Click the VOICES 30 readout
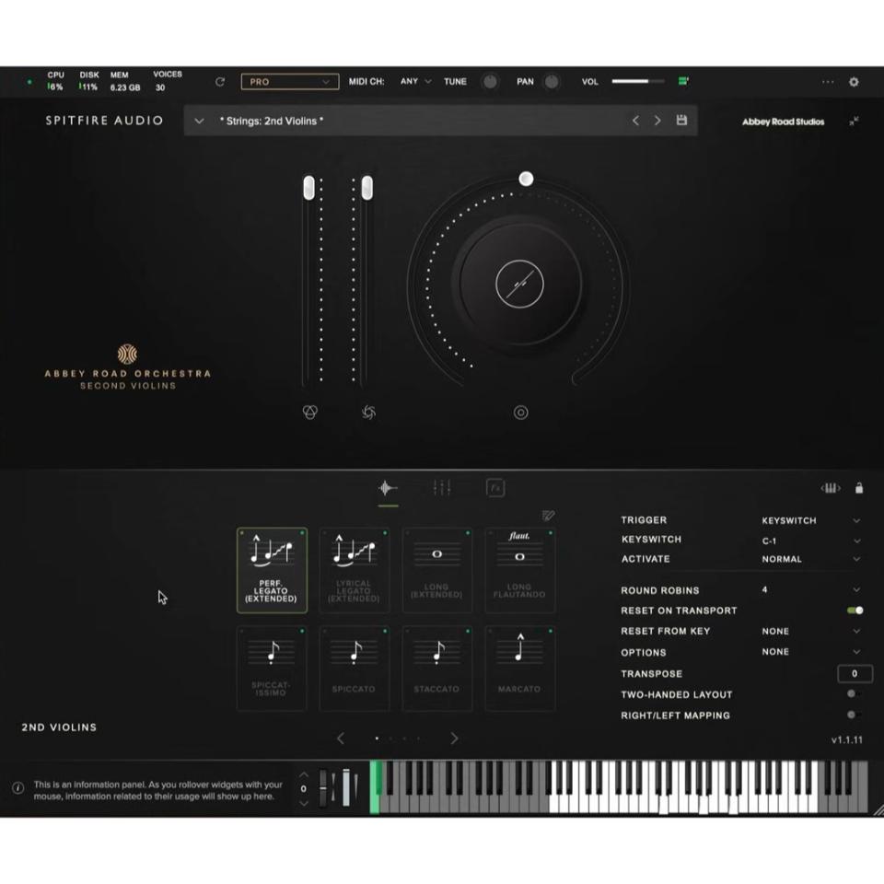 point(168,81)
